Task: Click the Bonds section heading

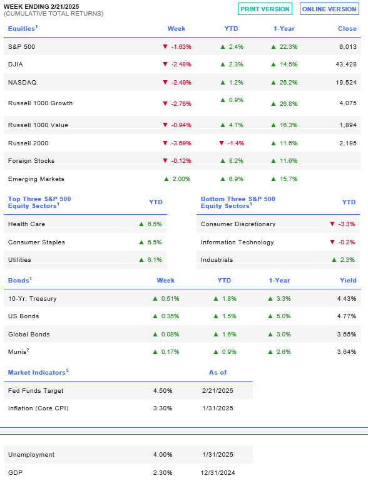Action: point(19,280)
